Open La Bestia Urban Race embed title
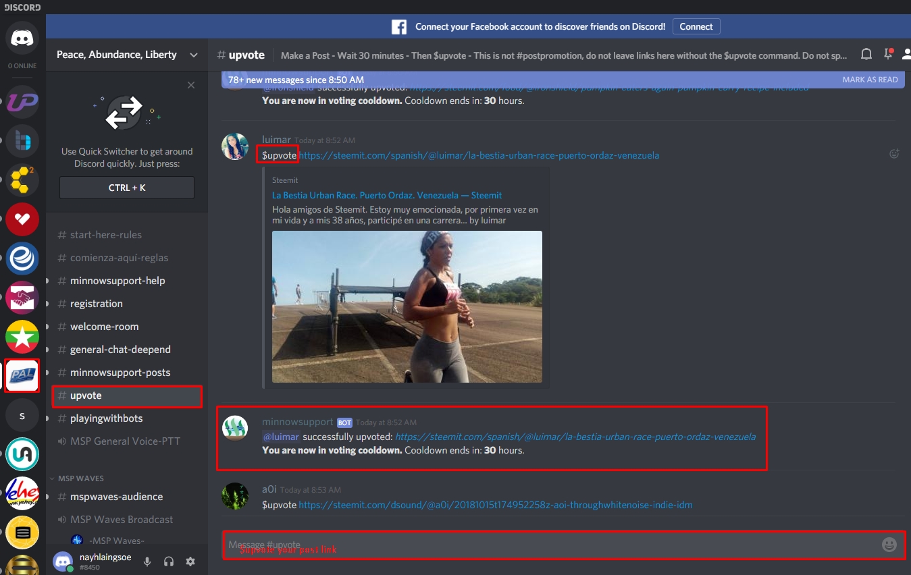The height and width of the screenshot is (575, 911). [387, 195]
